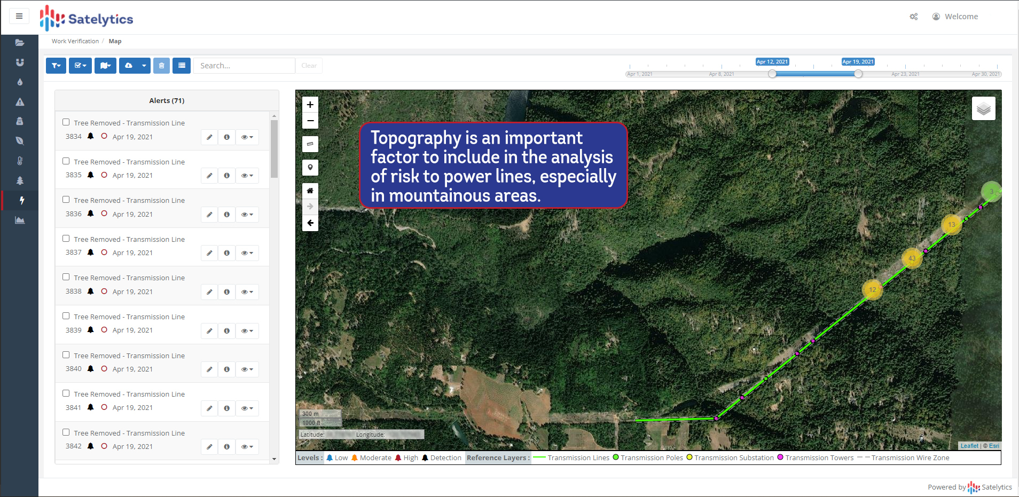This screenshot has width=1019, height=497.
Task: Click the list view toolbar button
Action: click(x=182, y=66)
